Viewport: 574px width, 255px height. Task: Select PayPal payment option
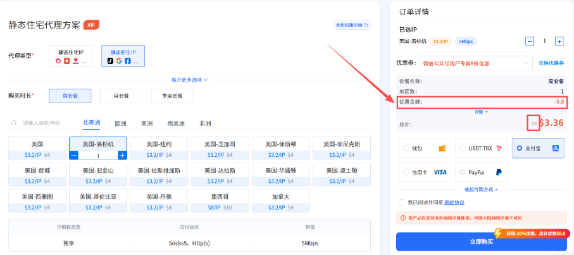click(482, 172)
